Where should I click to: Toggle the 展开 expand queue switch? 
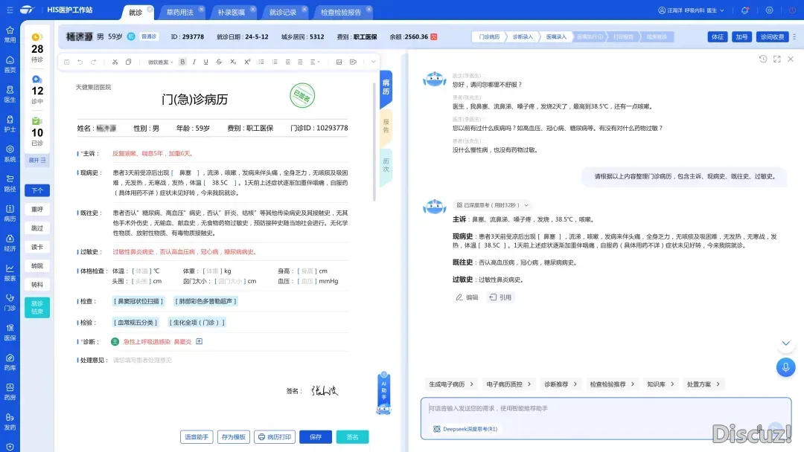(x=37, y=161)
